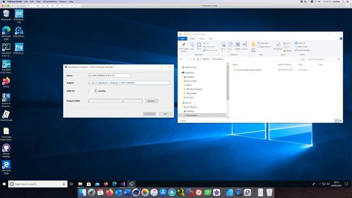Click This PC in the address bar

pyautogui.click(x=206, y=59)
